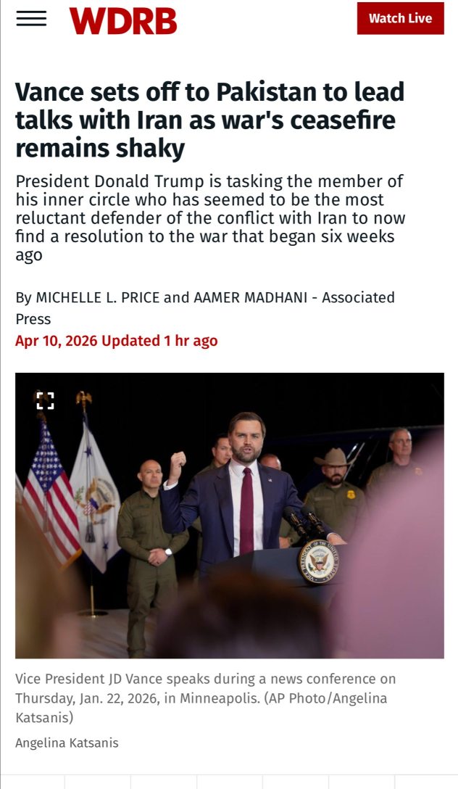Click the vice presidential seal on podium

pyautogui.click(x=317, y=561)
